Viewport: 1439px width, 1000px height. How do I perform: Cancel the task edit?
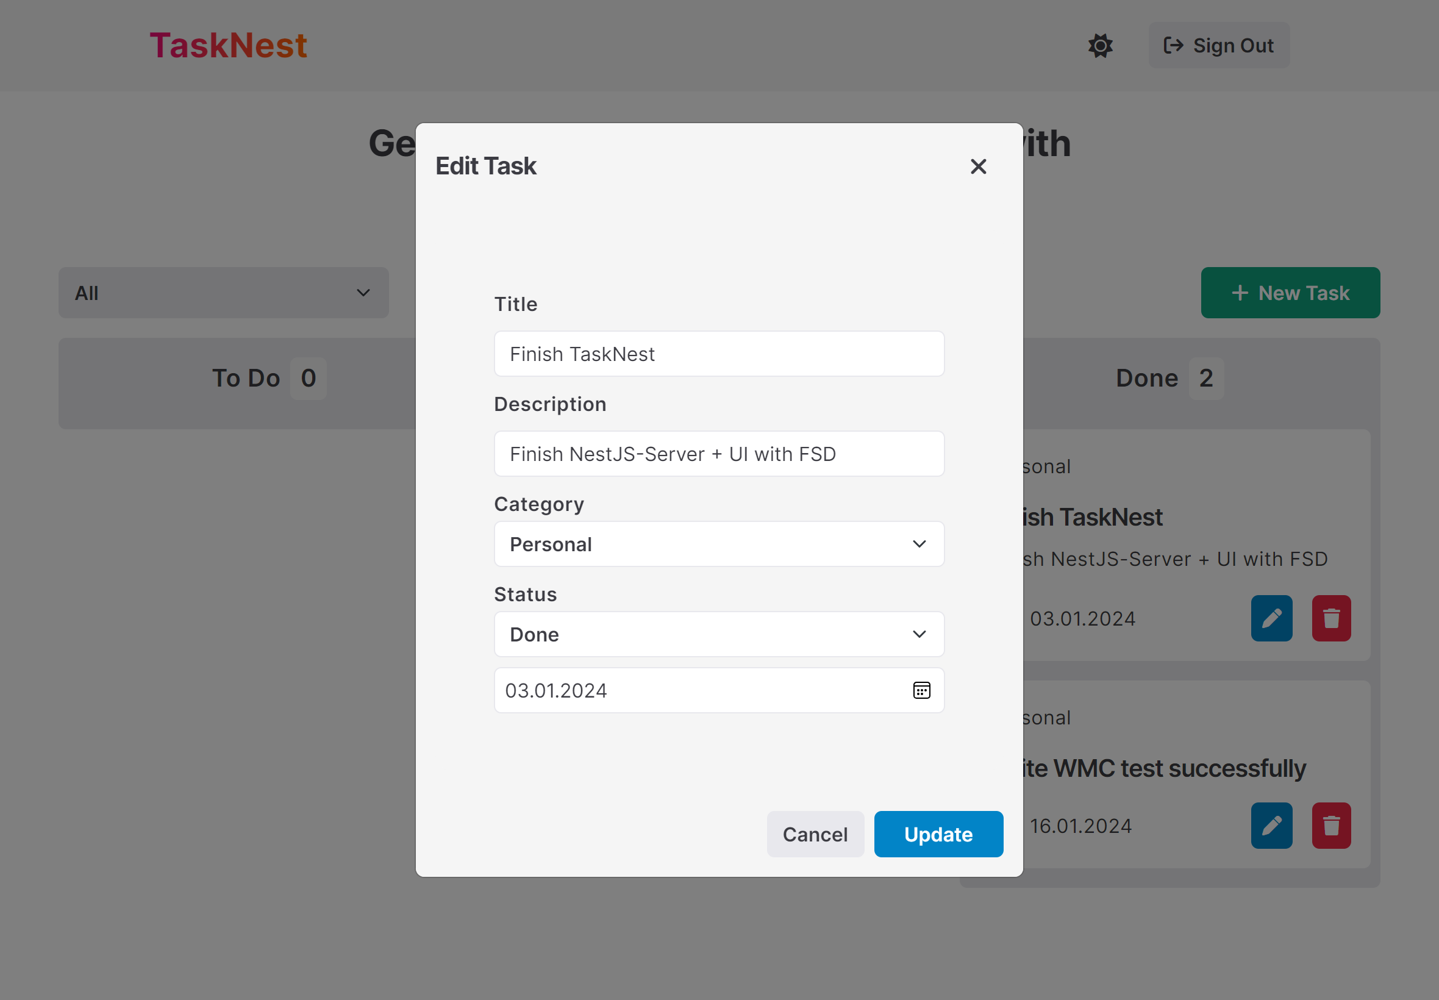click(x=815, y=834)
